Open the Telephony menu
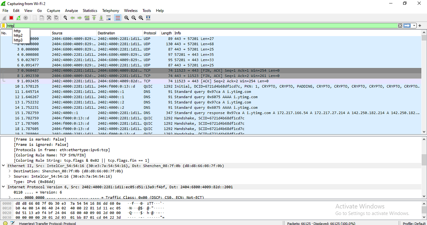Screen dimensions: 427x225 point(110,10)
